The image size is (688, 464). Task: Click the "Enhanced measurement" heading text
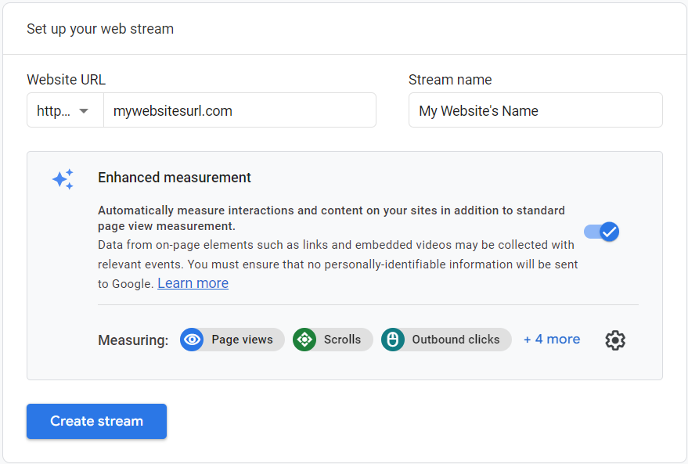[x=175, y=178]
